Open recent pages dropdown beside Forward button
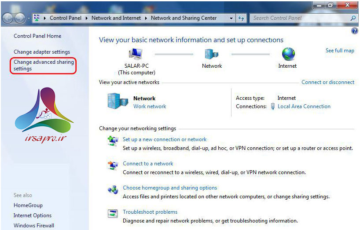Viewport: 360px width, 230px height. click(x=29, y=18)
